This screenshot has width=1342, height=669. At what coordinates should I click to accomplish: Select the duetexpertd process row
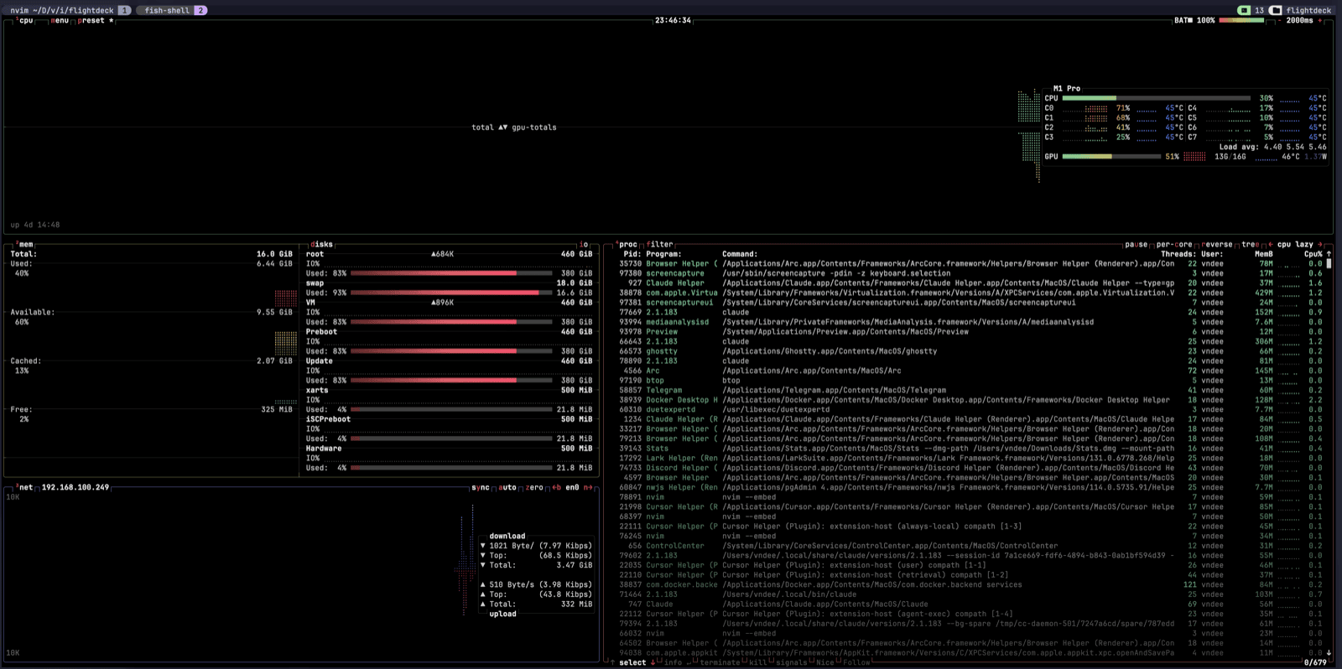pyautogui.click(x=970, y=410)
